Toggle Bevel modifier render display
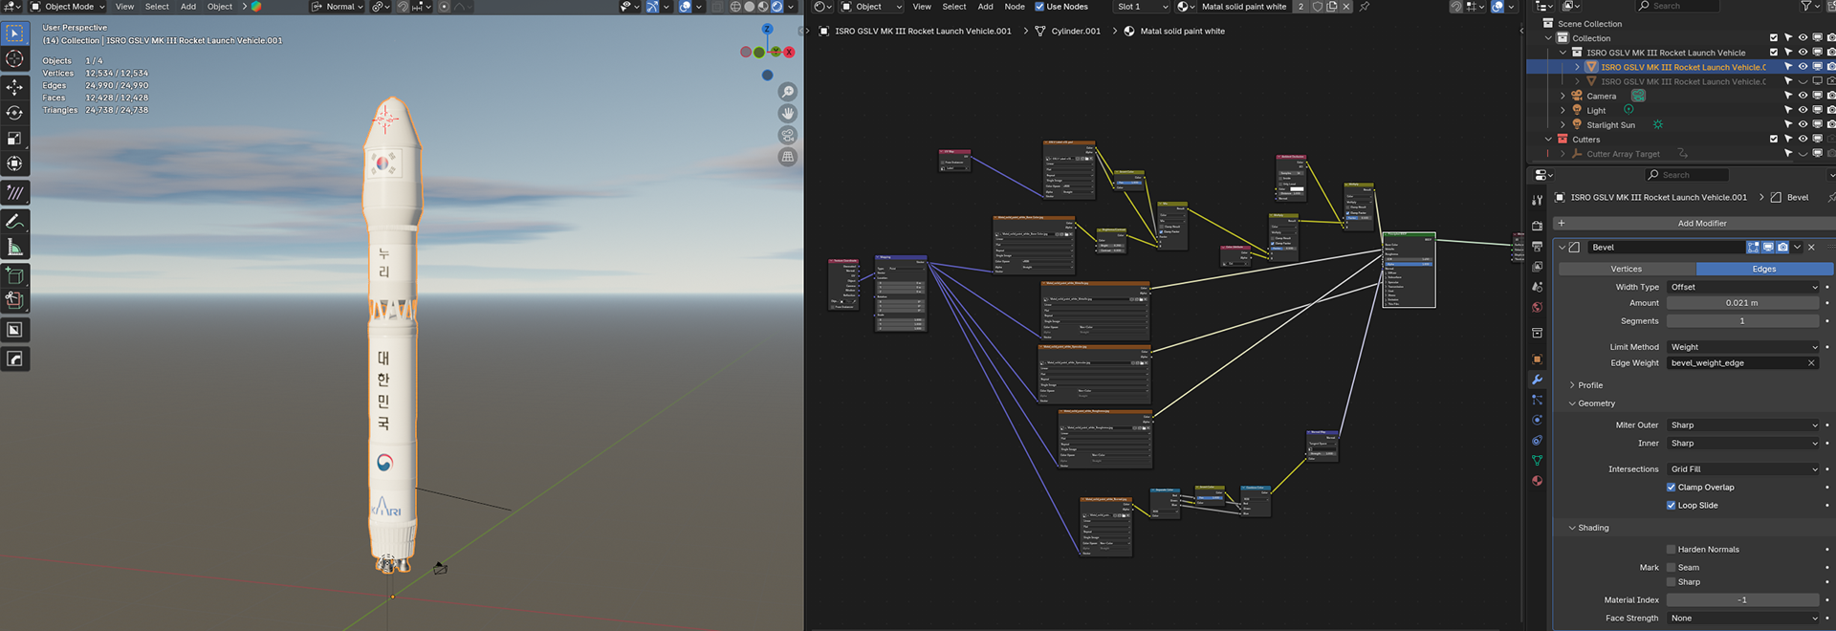Image resolution: width=1836 pixels, height=631 pixels. 1782,248
